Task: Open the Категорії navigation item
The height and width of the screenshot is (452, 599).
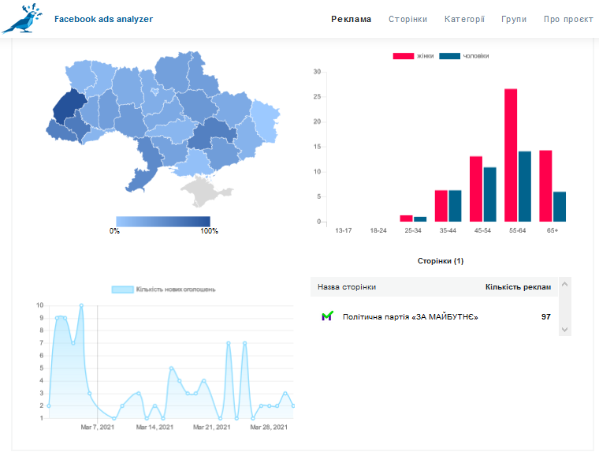Action: coord(464,19)
